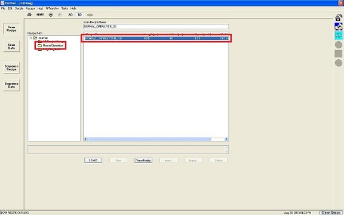Click the left arrow of the recipe list scrollbar

click(86, 139)
